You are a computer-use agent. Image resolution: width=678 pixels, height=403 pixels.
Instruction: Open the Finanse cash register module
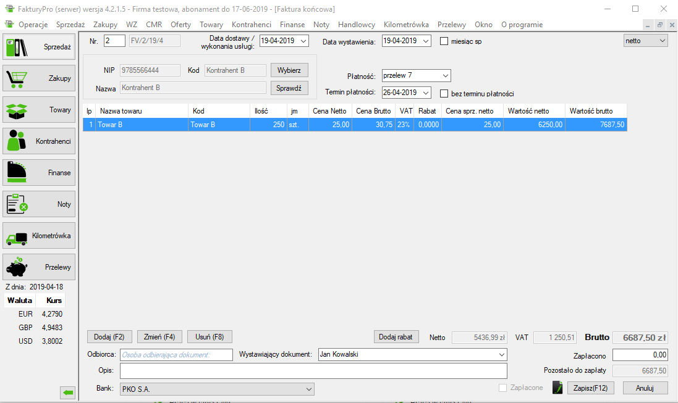39,173
